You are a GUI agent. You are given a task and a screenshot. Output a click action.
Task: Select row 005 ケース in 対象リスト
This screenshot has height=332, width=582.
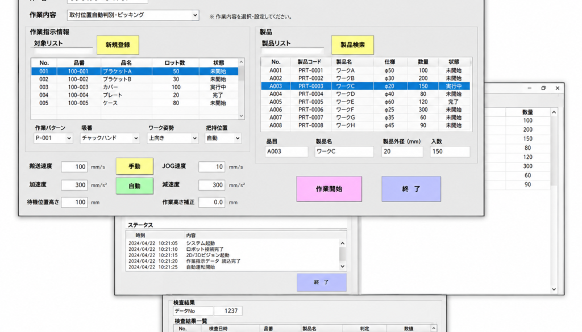(x=135, y=103)
